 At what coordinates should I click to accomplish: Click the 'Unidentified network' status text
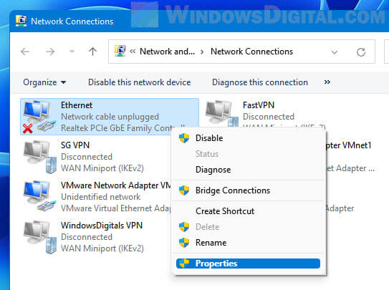(101, 197)
